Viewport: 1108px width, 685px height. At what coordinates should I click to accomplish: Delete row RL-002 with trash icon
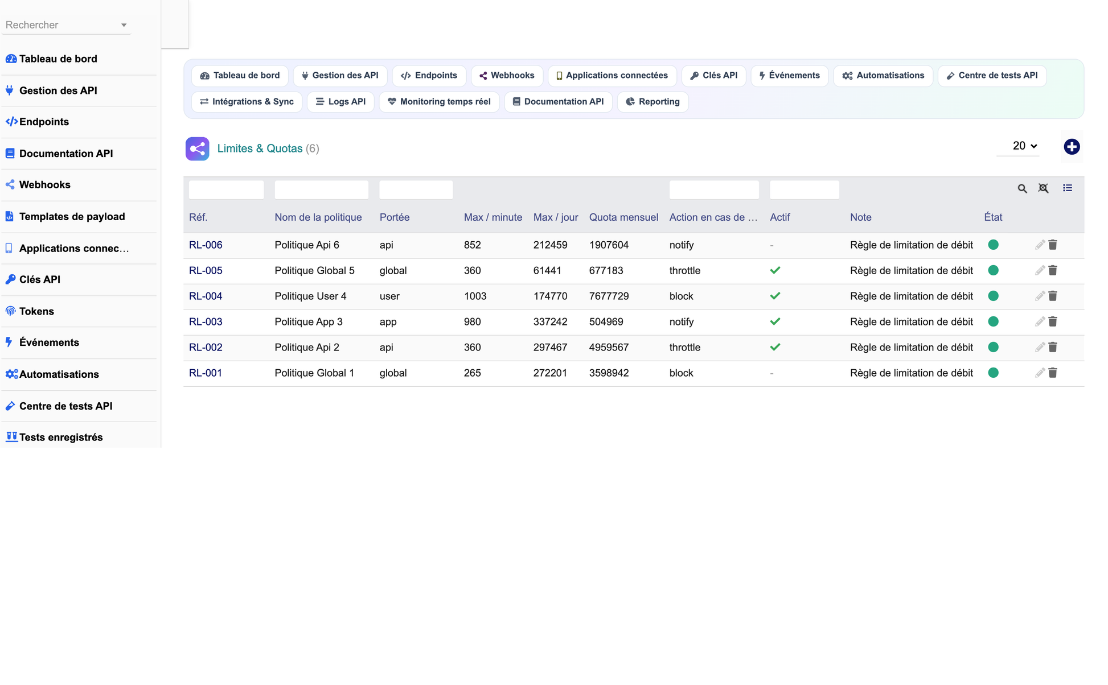coord(1053,347)
